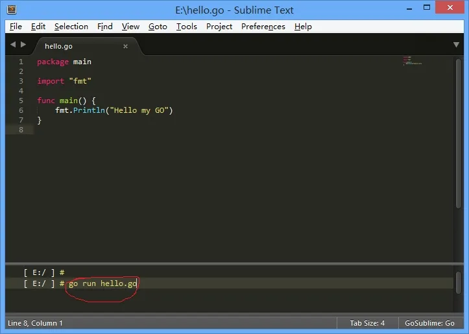Go to next tab with right arrow
The height and width of the screenshot is (334, 469).
tap(23, 45)
